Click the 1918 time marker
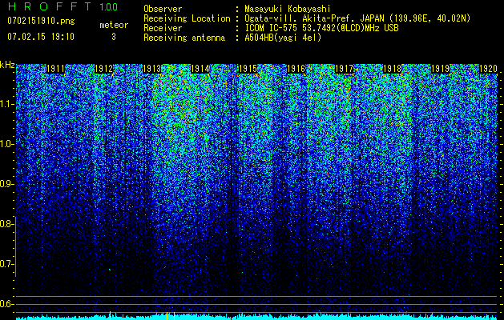Image resolution: width=504 pixels, height=320 pixels. click(x=392, y=69)
